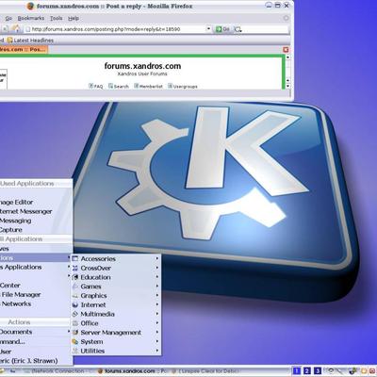
Task: Click the Internet category globe icon
Action: coord(75,304)
